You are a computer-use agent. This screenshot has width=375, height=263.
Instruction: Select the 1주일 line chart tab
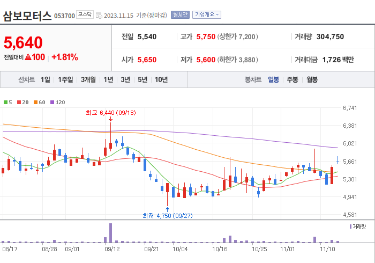(x=65, y=79)
